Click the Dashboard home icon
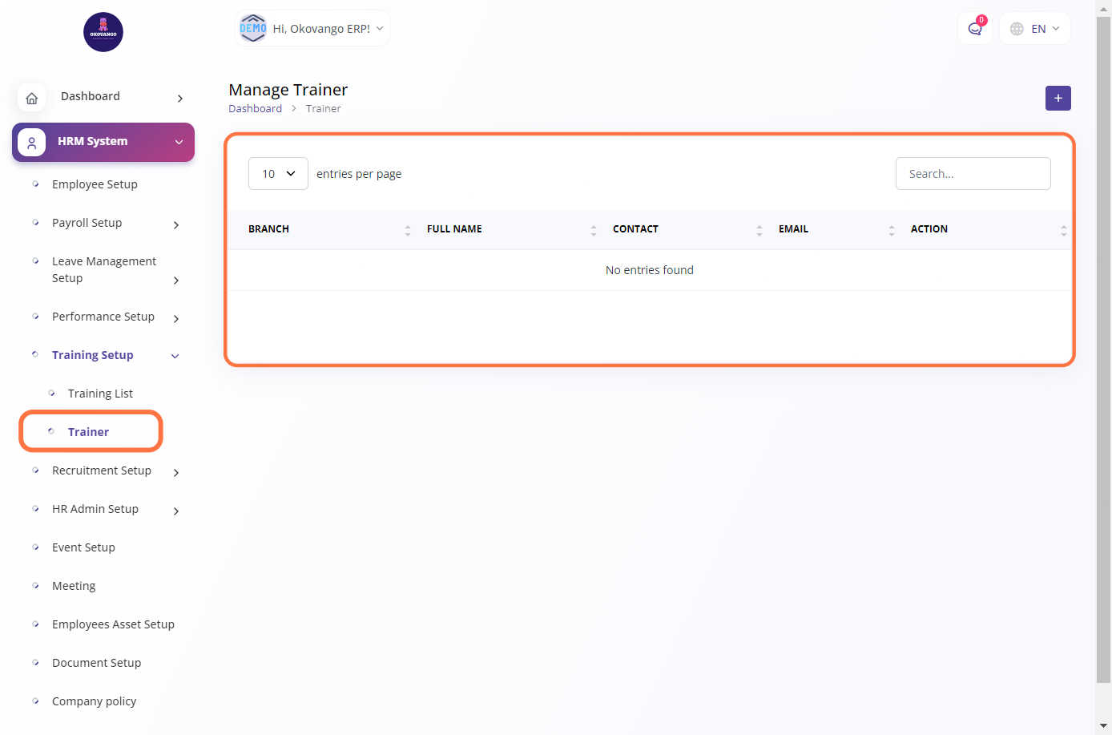Screen dimensions: 1112x735 pyautogui.click(x=32, y=98)
